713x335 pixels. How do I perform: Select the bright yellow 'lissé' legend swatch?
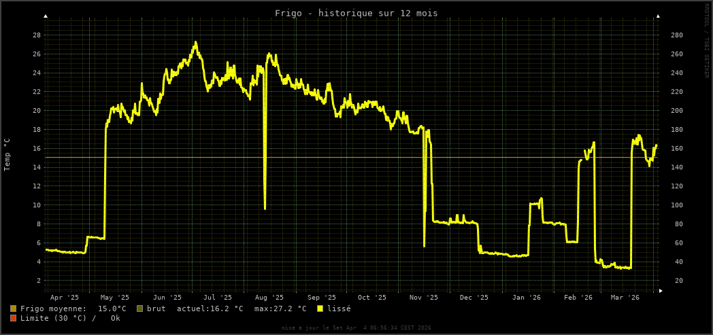(x=320, y=308)
